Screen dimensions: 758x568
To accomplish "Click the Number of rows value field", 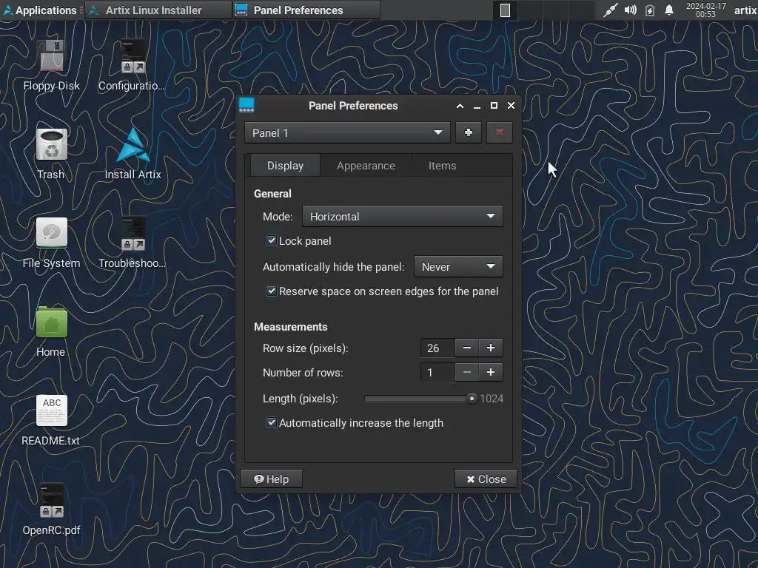I will click(438, 373).
